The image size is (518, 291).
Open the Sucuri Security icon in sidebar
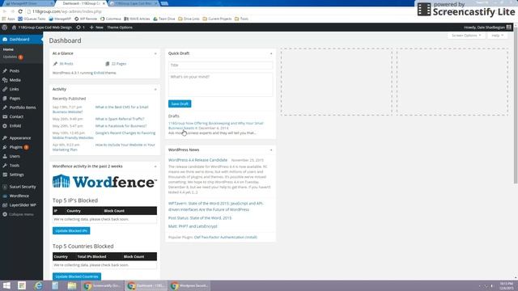point(5,187)
